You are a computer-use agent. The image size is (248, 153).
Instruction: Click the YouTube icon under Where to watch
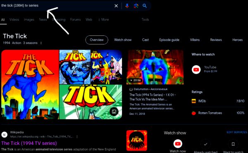(196, 70)
